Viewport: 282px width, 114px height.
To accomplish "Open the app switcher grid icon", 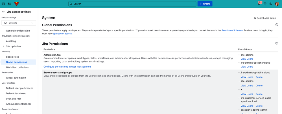I will [x=9, y=4].
